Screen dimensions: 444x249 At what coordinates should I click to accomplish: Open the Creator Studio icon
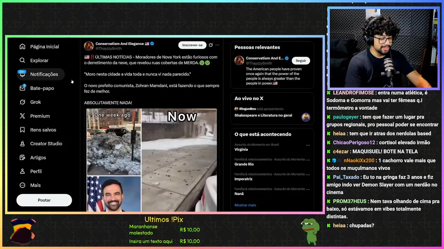click(23, 144)
